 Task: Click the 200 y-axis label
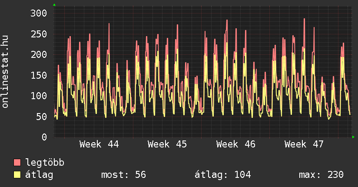pos(38,54)
